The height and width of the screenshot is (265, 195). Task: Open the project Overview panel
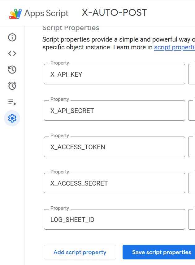pos(11,38)
